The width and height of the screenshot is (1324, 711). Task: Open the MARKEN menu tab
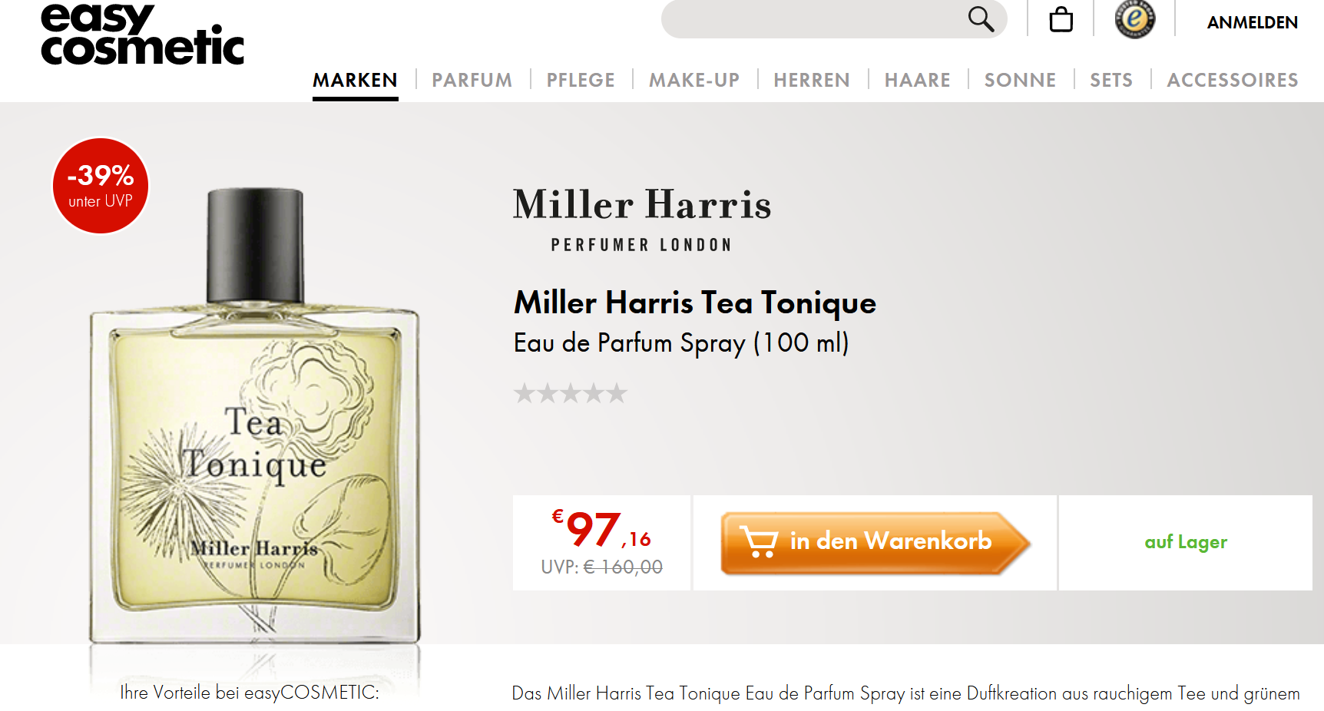(x=355, y=81)
